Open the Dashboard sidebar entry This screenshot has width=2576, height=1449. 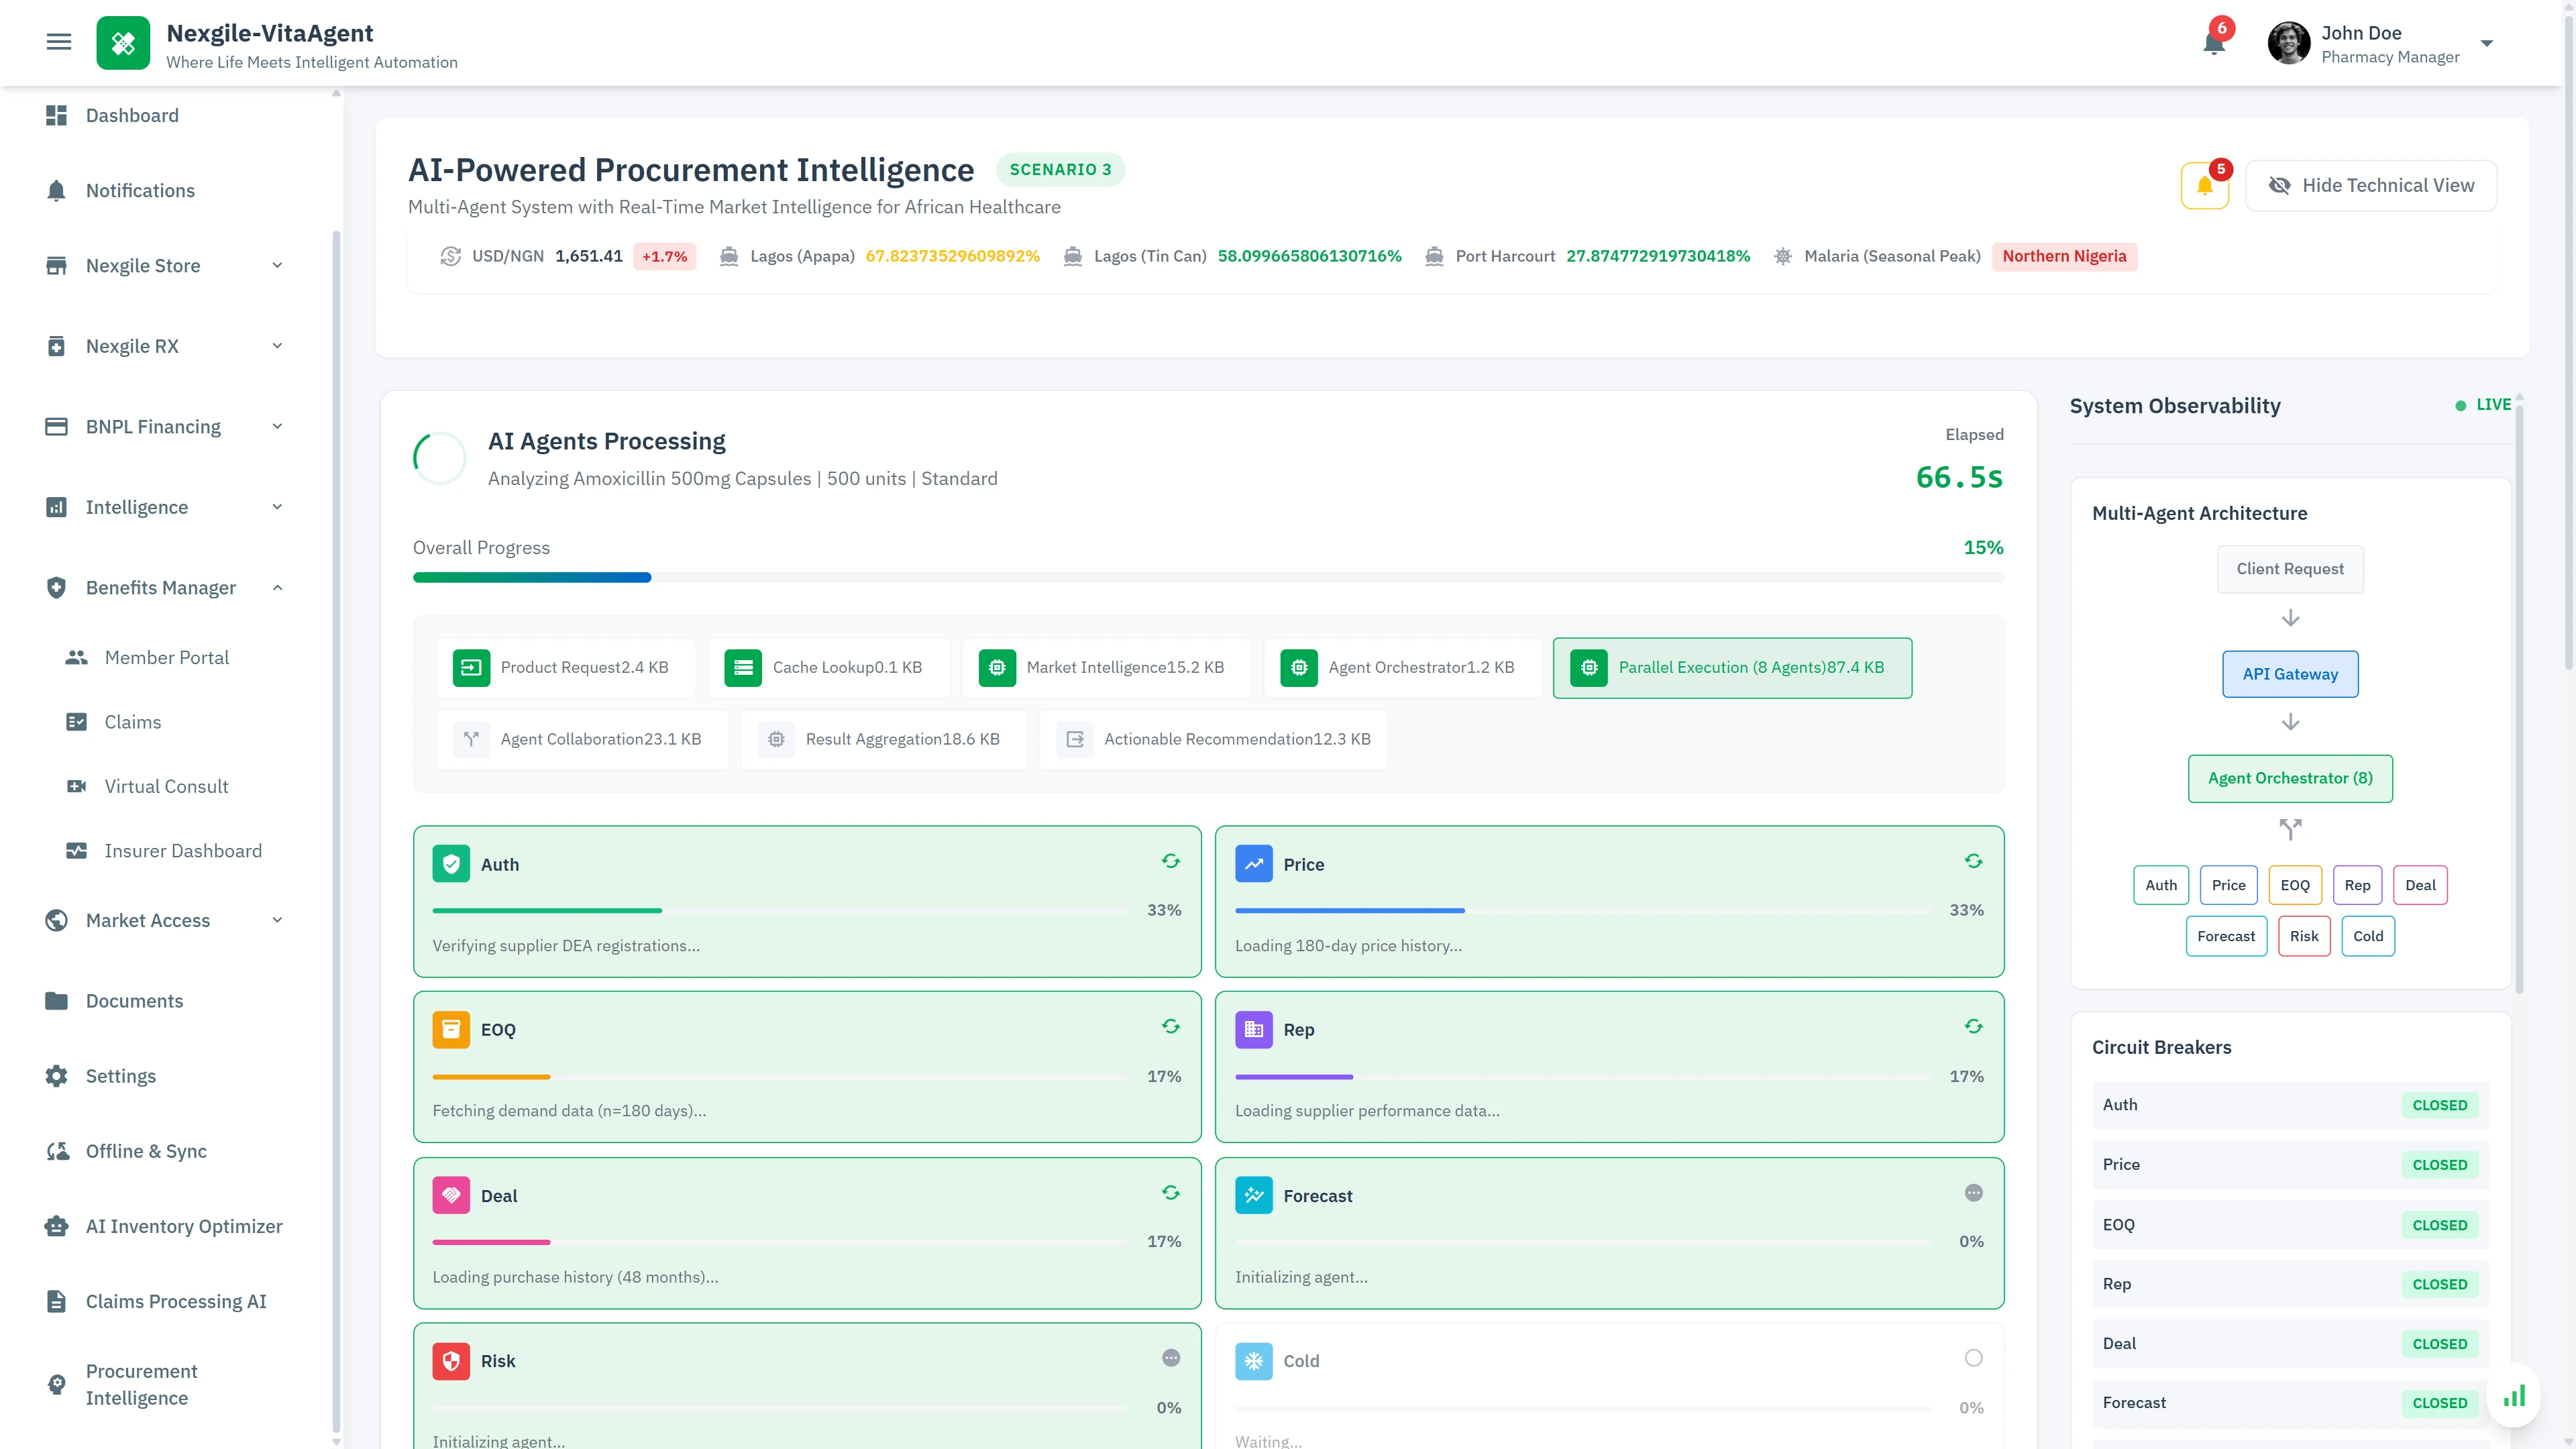tap(131, 115)
